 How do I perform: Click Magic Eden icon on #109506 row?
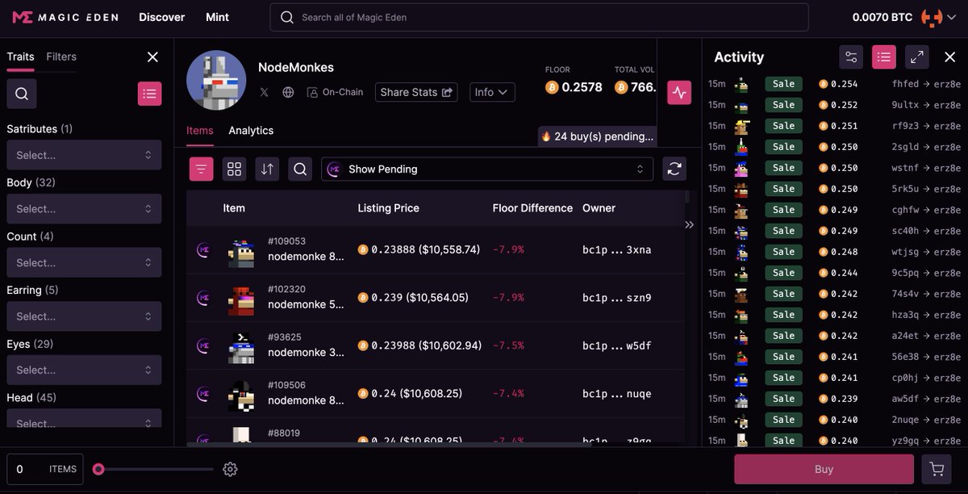[x=203, y=394]
